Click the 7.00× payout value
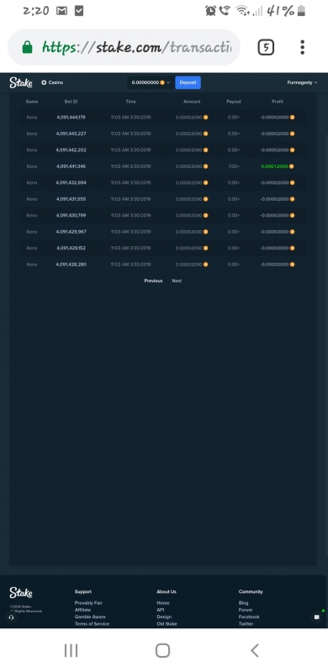Image resolution: width=328 pixels, height=672 pixels. (234, 166)
